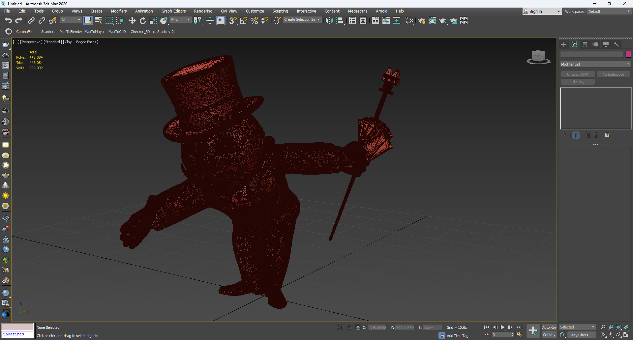Click the Render Production teapot icon

[443, 21]
